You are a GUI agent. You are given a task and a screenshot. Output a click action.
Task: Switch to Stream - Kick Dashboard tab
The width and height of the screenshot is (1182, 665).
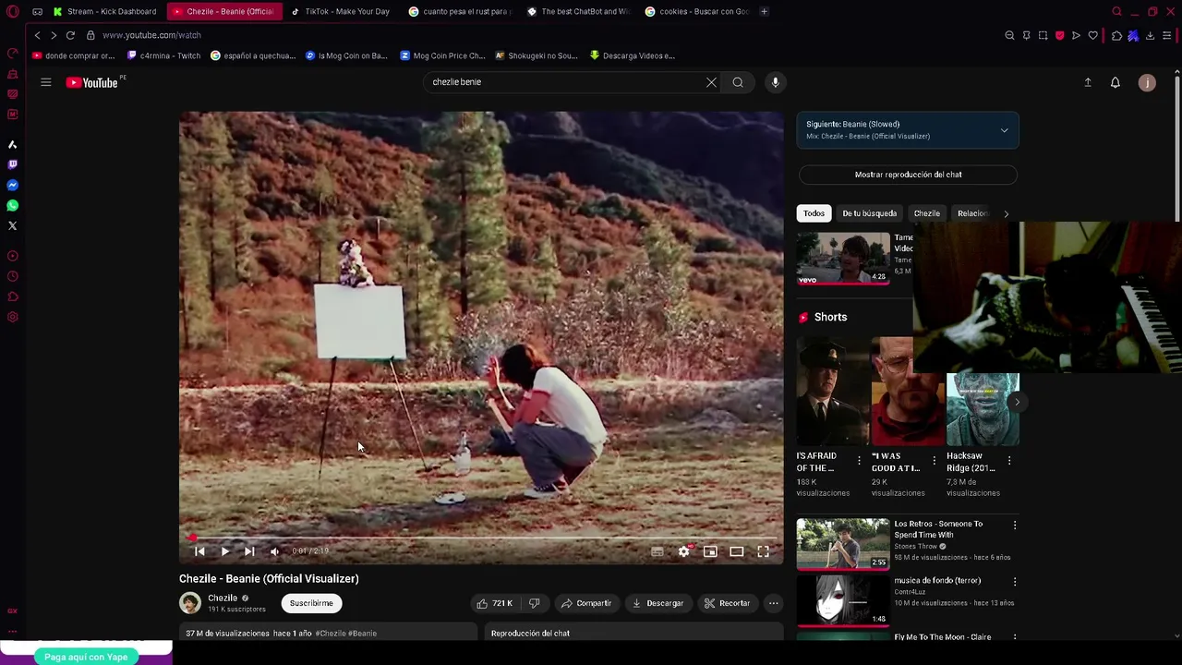[x=105, y=11]
